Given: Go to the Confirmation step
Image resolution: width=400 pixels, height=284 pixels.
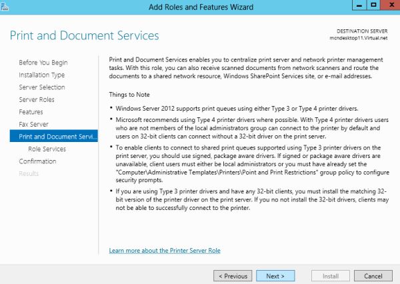Looking at the screenshot, I should coord(37,161).
